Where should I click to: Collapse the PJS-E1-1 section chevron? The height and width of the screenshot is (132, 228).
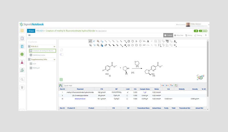[54, 47]
